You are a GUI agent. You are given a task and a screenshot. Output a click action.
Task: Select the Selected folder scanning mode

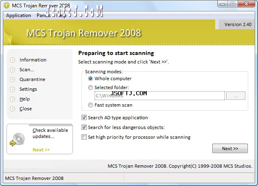pos(90,88)
